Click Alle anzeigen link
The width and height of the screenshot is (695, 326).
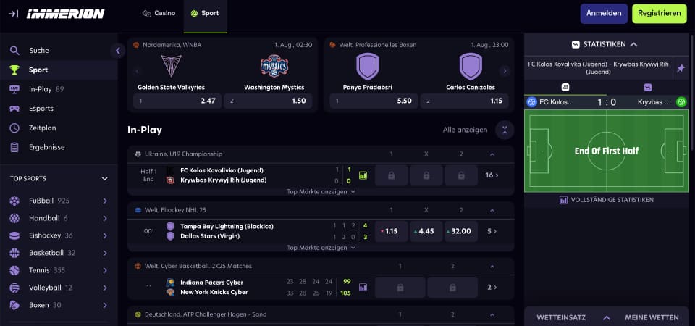465,130
